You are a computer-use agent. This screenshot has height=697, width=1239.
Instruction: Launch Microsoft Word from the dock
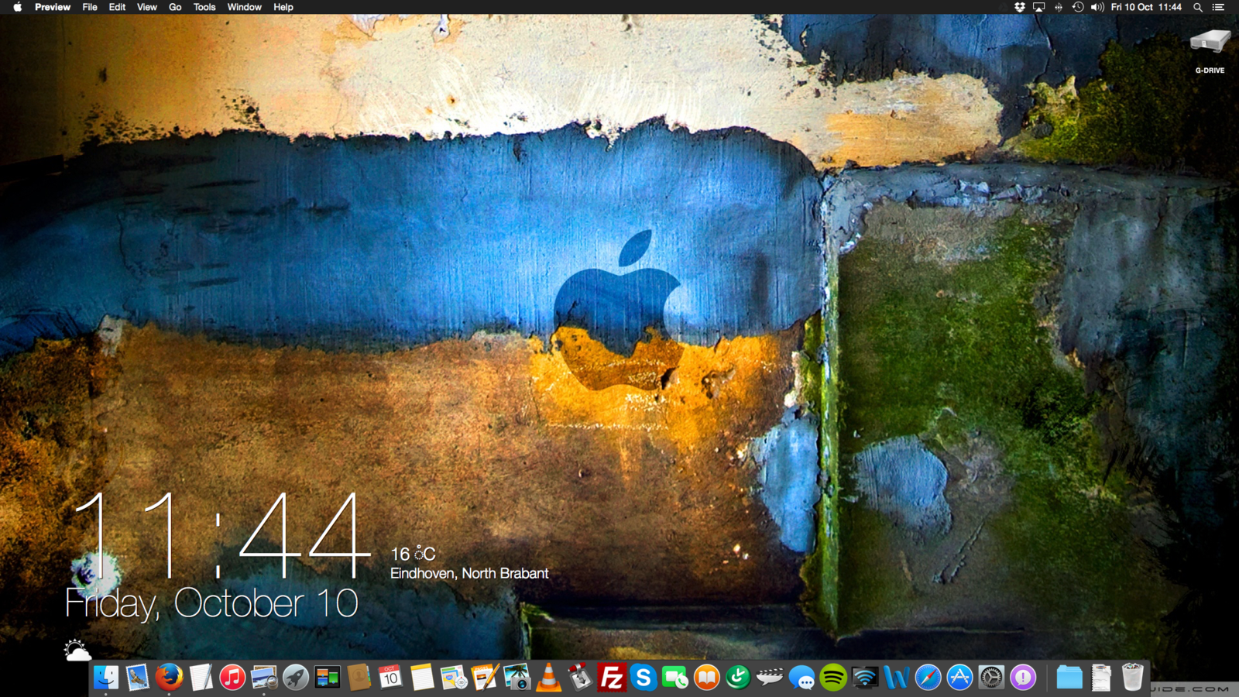[897, 678]
